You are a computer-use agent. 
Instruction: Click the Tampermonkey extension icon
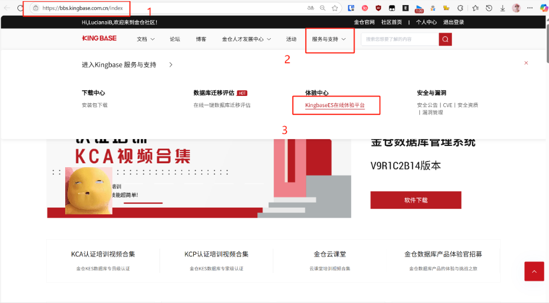pos(392,8)
